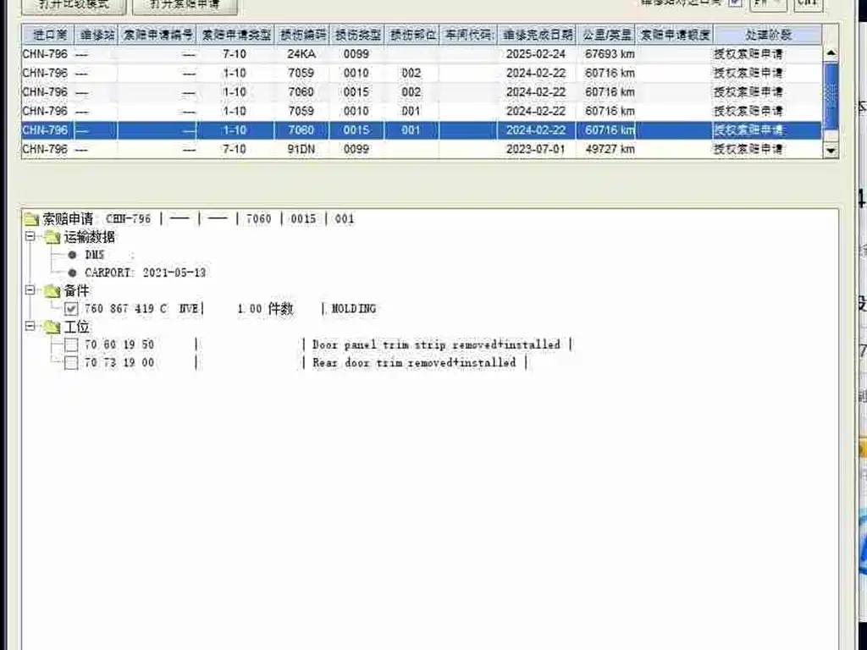Click the 索赔申请 root folder icon
This screenshot has width=867, height=650.
[x=31, y=219]
